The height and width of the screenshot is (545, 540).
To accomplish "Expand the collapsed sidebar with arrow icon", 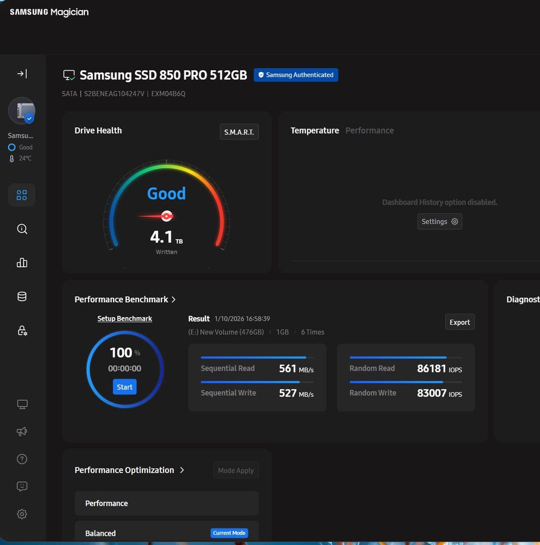I will point(22,74).
